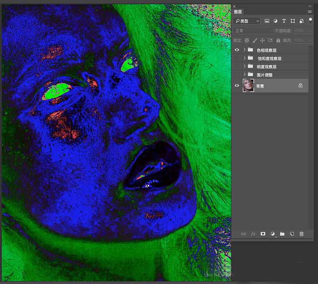
Task: Filter layers by adjustment layer type
Action: point(275,21)
